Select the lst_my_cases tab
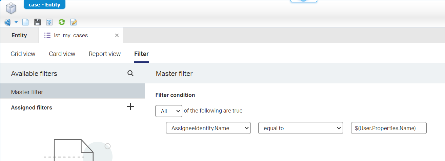Screen dimensions: 445x161 [71, 35]
